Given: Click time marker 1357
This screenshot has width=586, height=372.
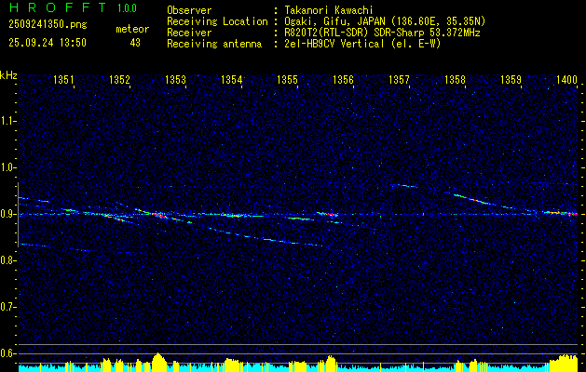Looking at the screenshot, I should [399, 80].
